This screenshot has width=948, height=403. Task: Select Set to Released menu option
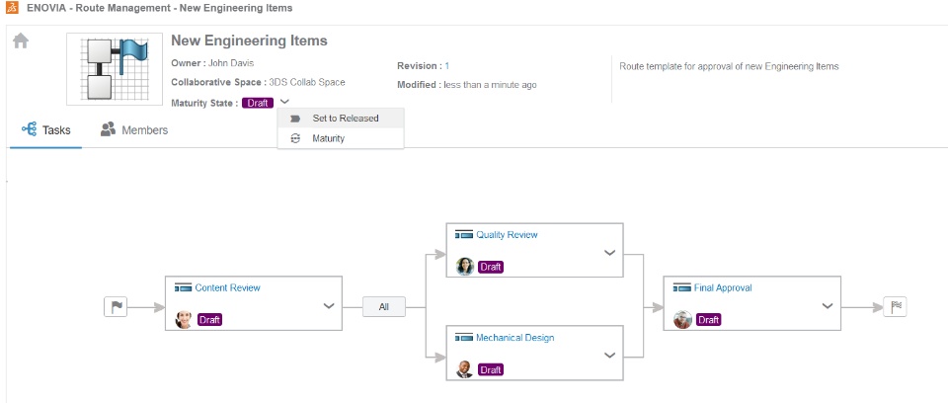coord(345,119)
